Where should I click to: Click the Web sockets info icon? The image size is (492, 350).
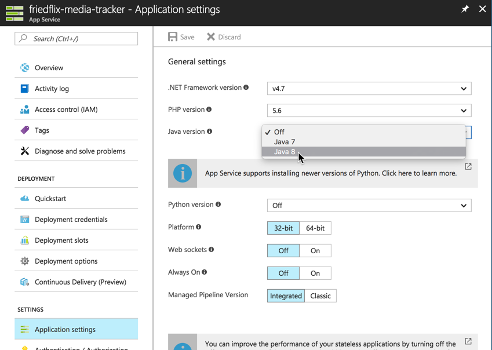point(212,250)
